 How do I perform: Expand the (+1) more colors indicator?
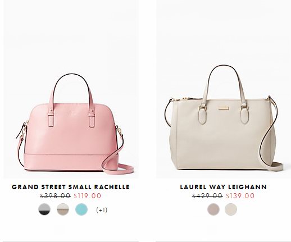click(102, 210)
